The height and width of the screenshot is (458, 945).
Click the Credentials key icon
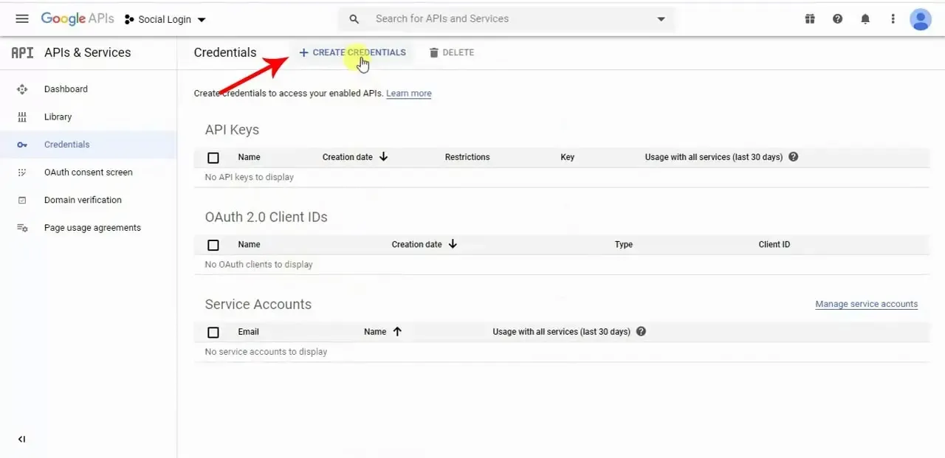point(22,145)
